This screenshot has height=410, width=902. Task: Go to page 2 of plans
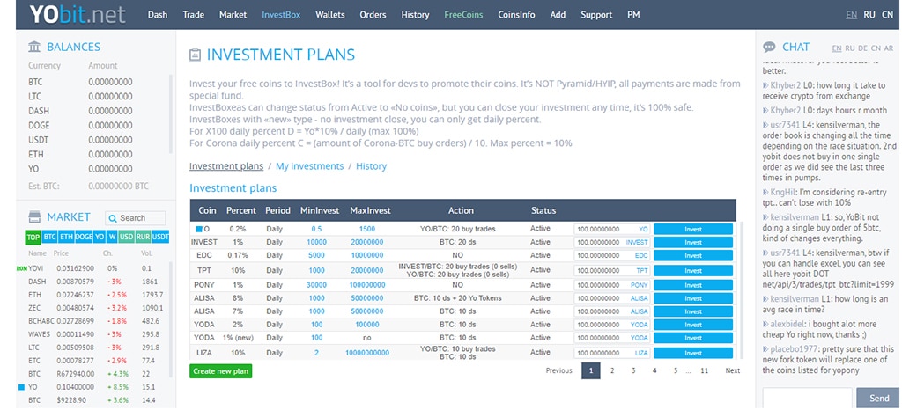612,371
